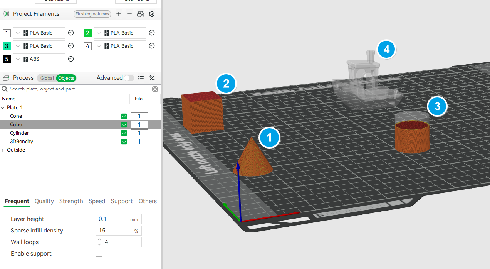Click the search magnifier icon
Image resolution: width=490 pixels, height=269 pixels.
click(x=5, y=89)
